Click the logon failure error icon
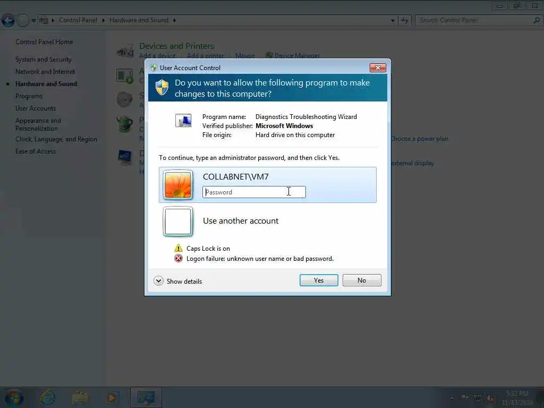The height and width of the screenshot is (408, 544). [178, 259]
